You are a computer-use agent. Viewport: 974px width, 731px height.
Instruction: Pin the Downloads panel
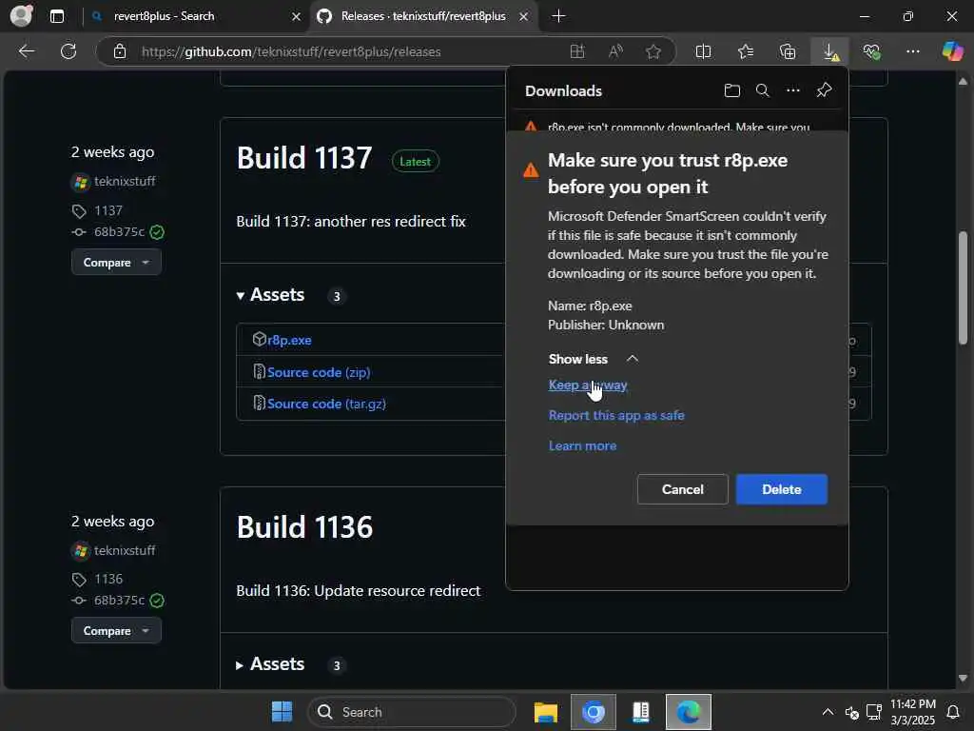[x=824, y=90]
